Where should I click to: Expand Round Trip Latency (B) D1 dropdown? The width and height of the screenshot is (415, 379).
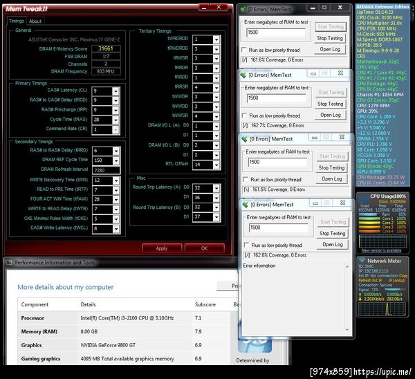216,217
